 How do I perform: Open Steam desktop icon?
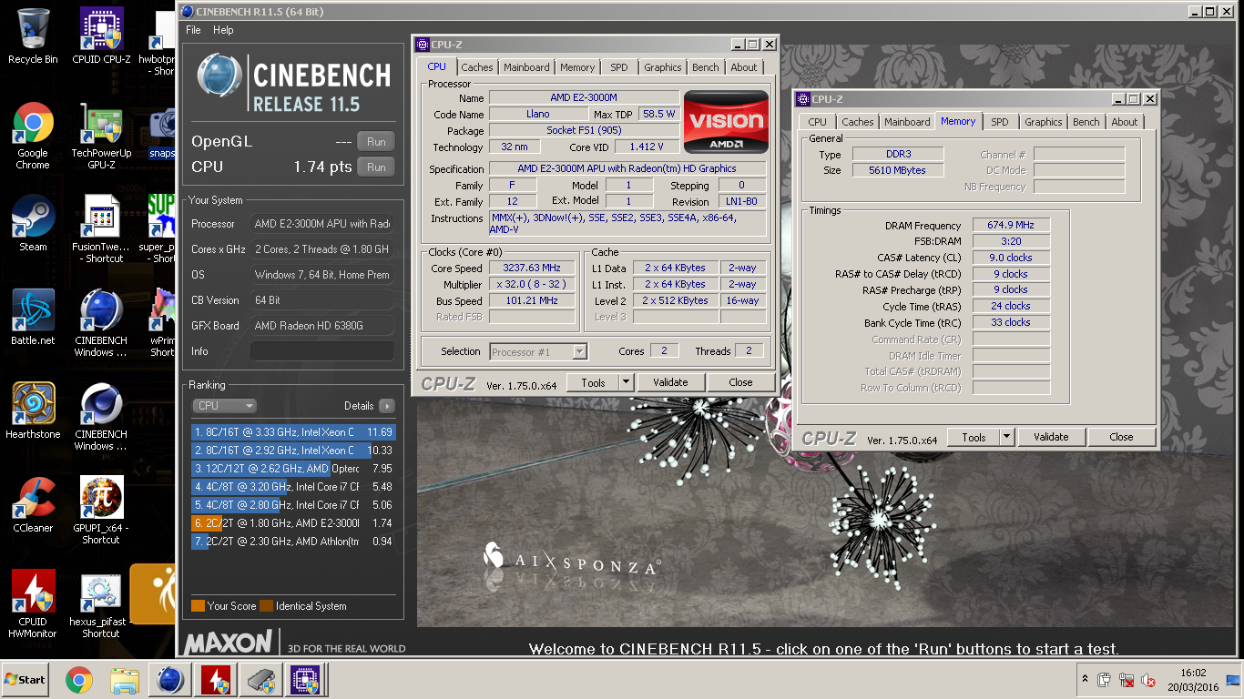(x=33, y=223)
